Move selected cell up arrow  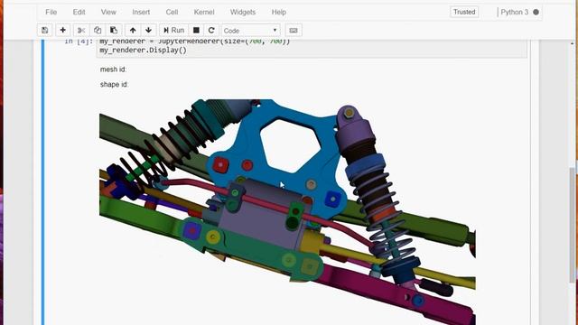133,30
